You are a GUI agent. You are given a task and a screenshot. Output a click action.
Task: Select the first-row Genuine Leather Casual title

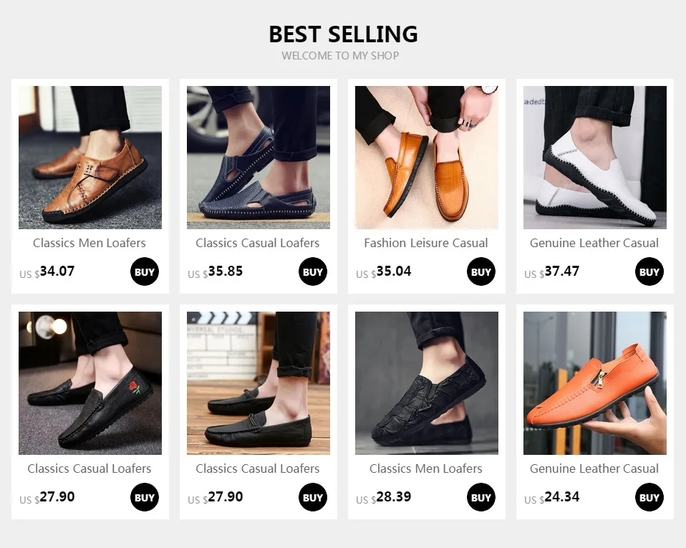pos(594,243)
